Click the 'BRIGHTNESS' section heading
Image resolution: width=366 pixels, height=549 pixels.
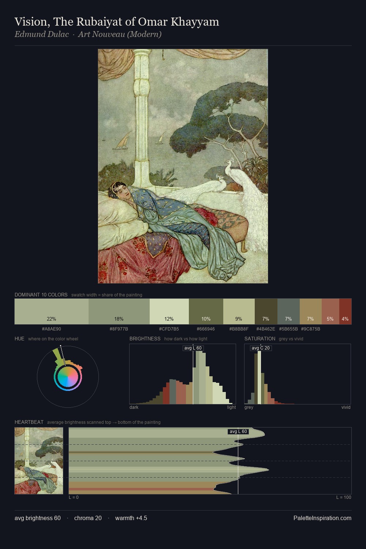coord(145,339)
